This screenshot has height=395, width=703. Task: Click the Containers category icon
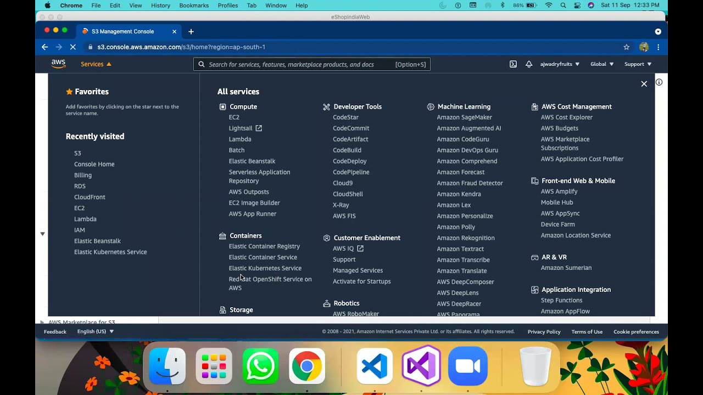tap(222, 236)
